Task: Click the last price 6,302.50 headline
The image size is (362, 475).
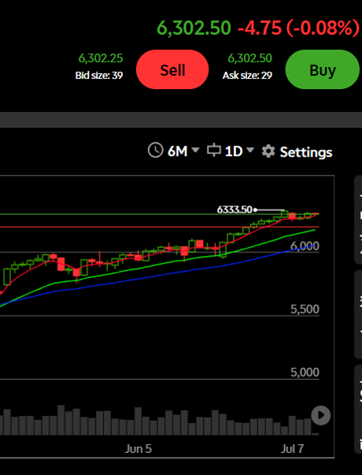Action: click(194, 28)
